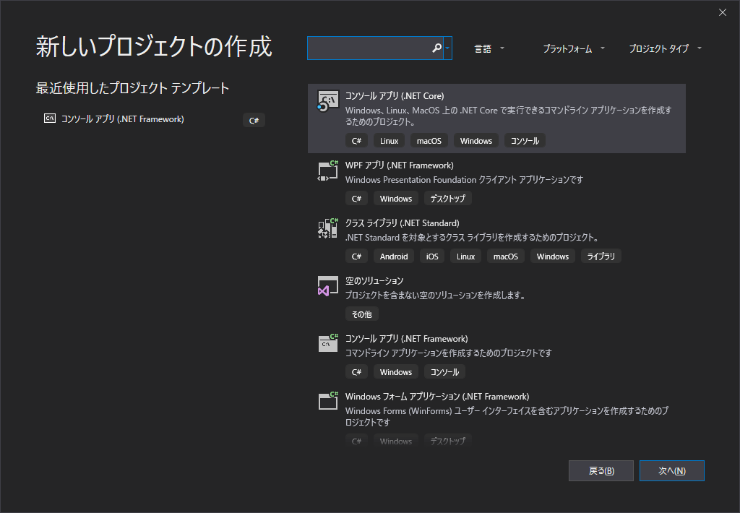Click the Android tag under クラス ライブラリ
This screenshot has height=513, width=740.
(x=394, y=256)
